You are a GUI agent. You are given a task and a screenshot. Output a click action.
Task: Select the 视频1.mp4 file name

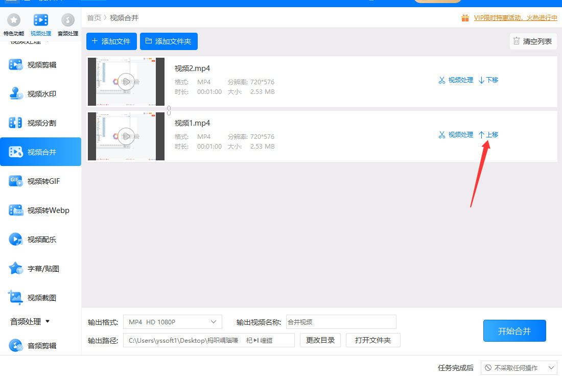click(x=192, y=123)
